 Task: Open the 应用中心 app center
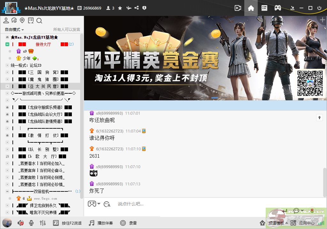pos(302,223)
